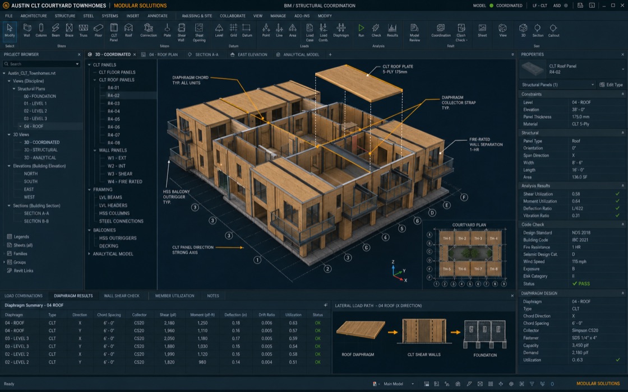Viewport: 628px width, 392px height.
Task: Click the CLT Roof Panel thumbnail
Action: click(532, 69)
